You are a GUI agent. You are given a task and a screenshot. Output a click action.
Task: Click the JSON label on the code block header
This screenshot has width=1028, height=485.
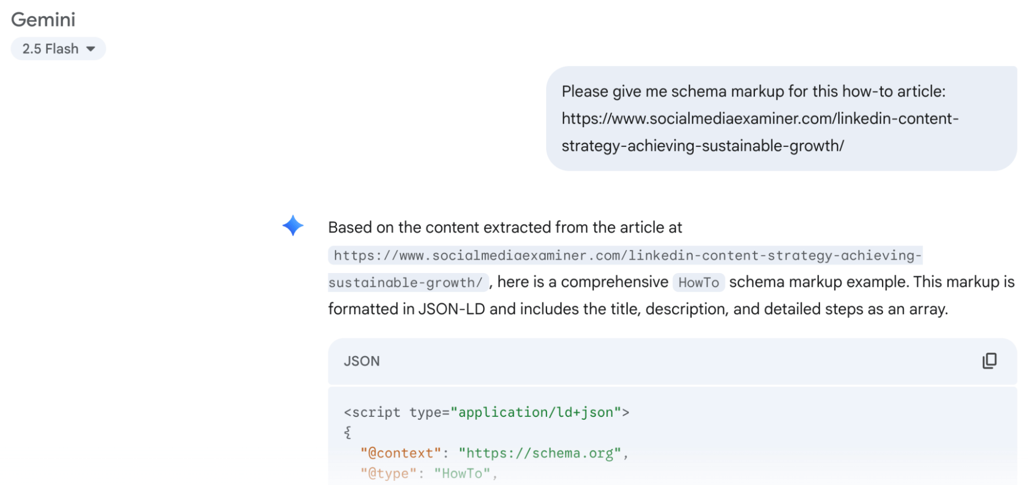[x=361, y=361]
